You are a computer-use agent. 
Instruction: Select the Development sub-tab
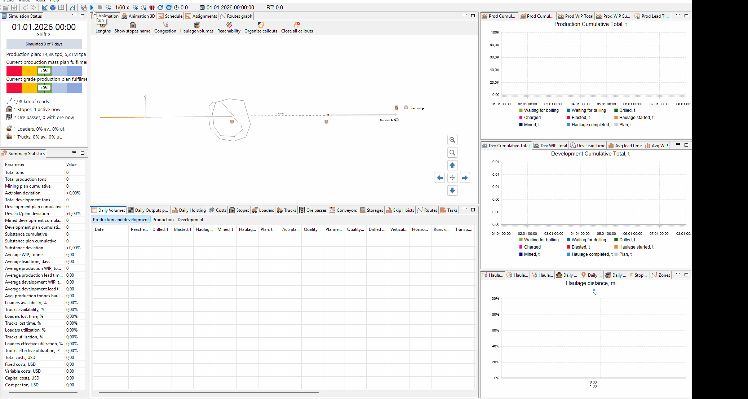pos(190,219)
